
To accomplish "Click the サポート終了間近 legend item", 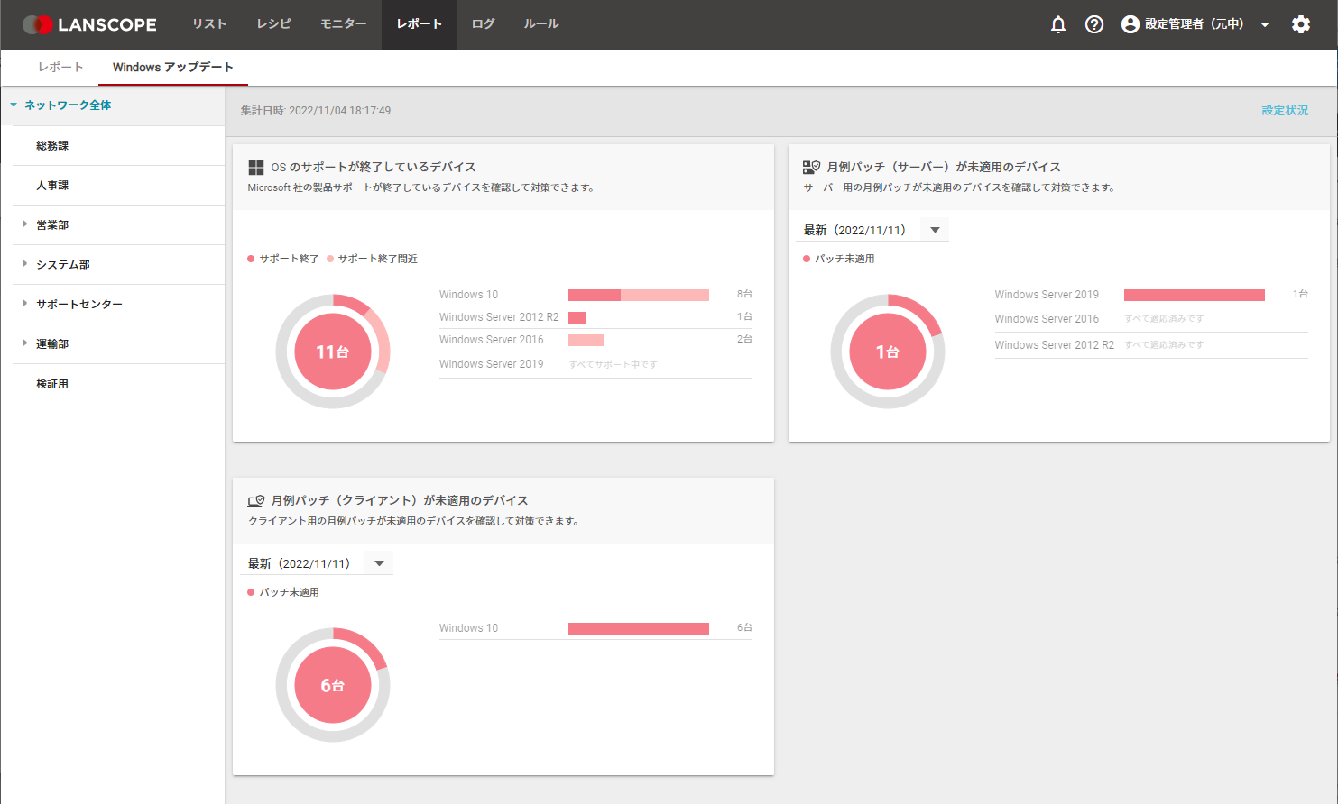I will 373,259.
